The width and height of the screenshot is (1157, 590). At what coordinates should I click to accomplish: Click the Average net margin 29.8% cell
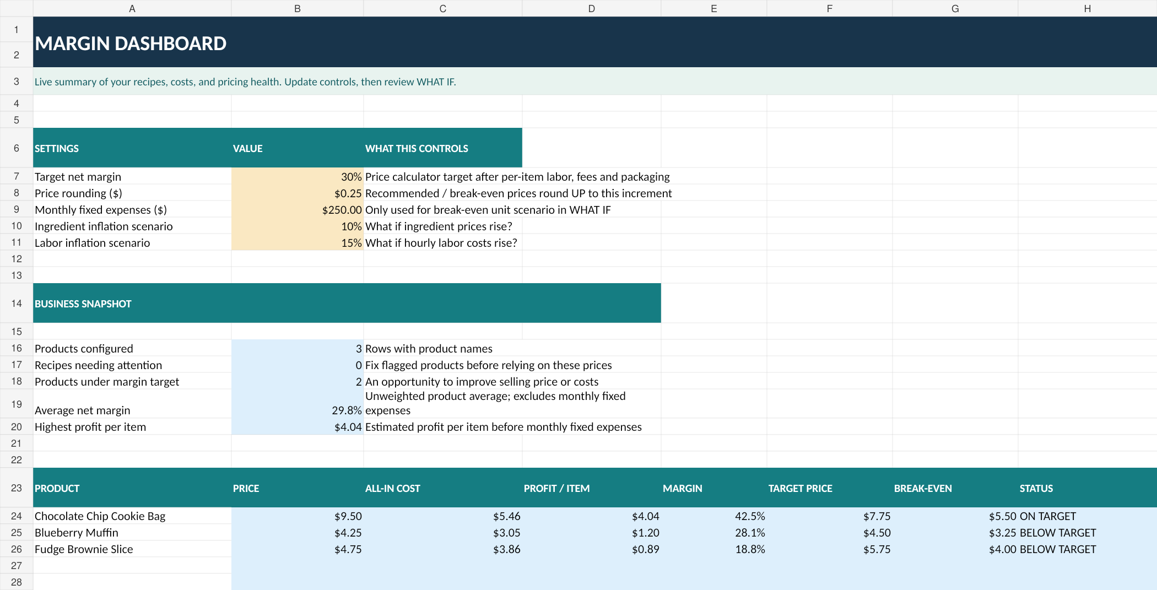298,404
